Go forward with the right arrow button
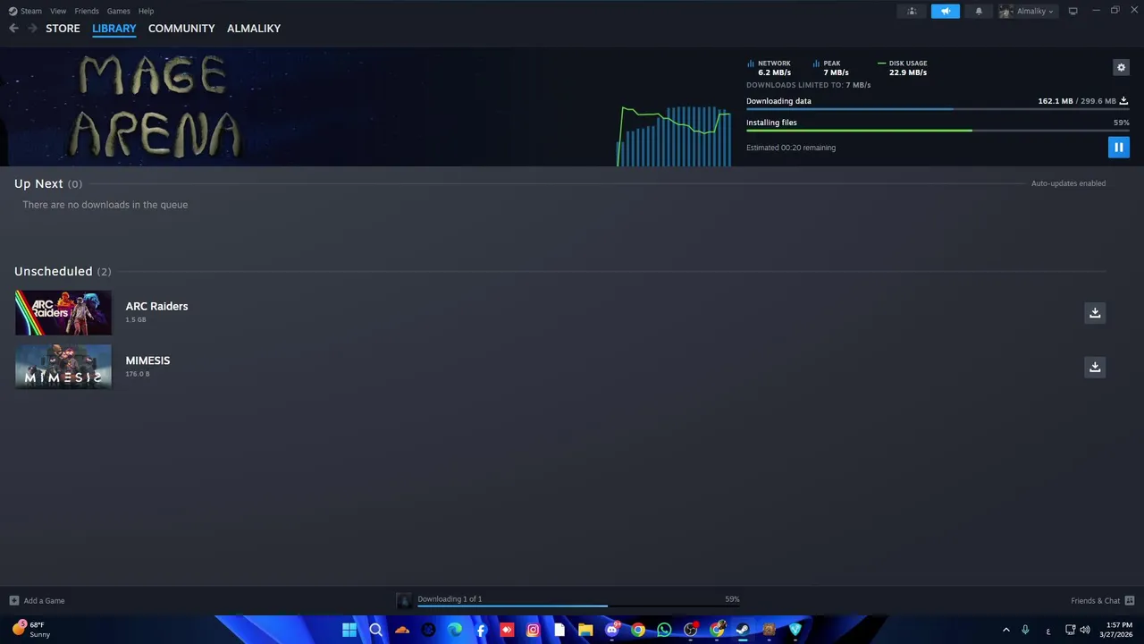This screenshot has width=1144, height=644. pyautogui.click(x=32, y=29)
